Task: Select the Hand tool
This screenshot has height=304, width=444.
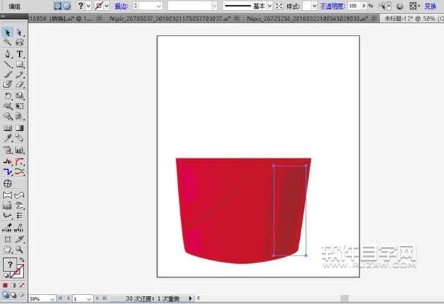Action: point(8,249)
